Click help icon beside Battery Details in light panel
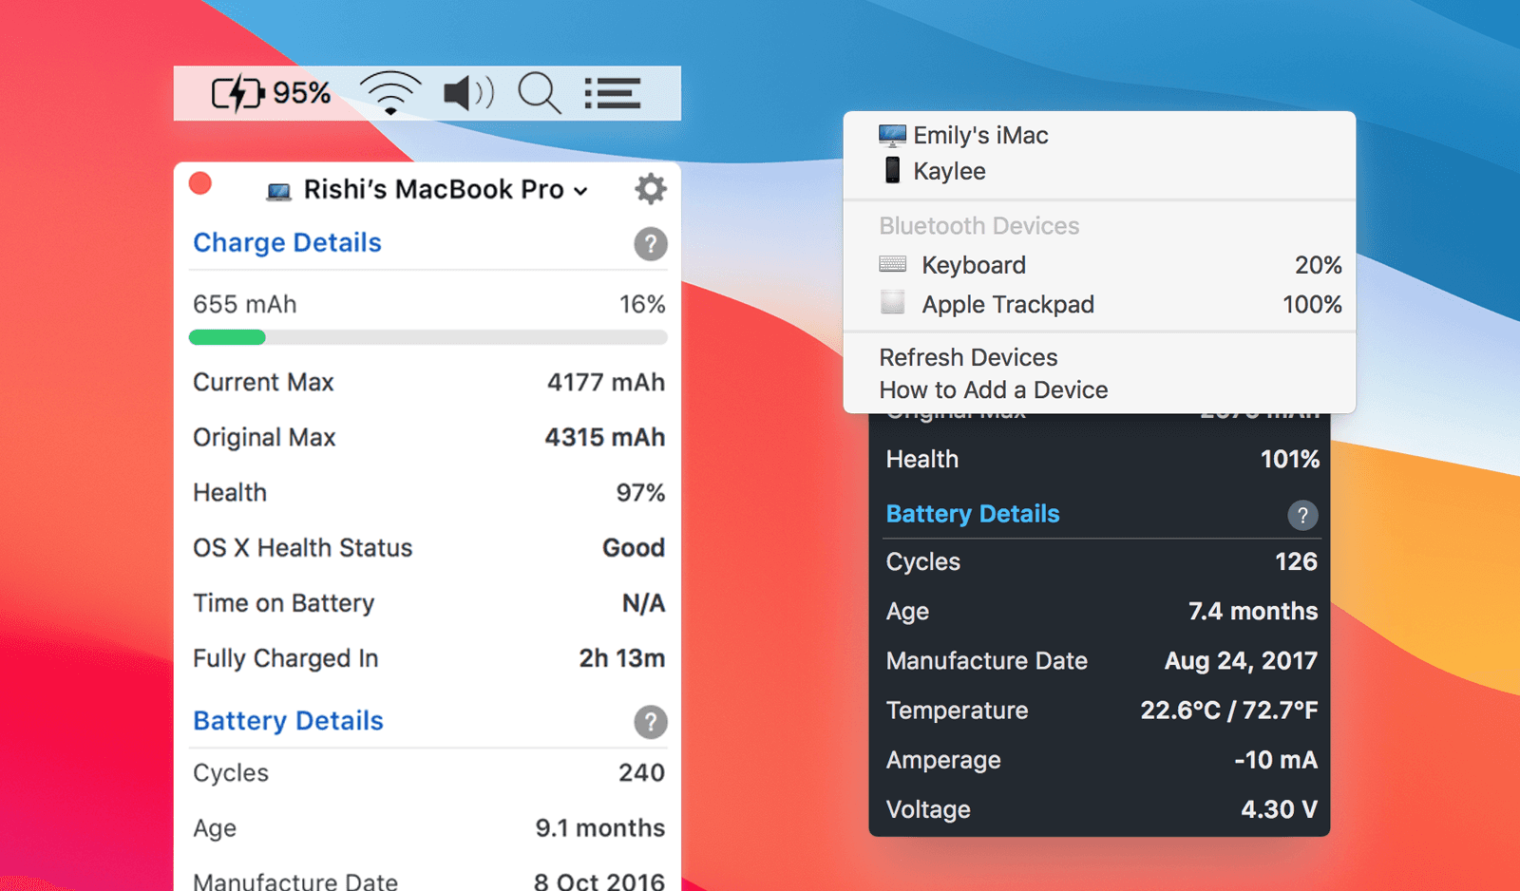The height and width of the screenshot is (891, 1520). (x=650, y=722)
